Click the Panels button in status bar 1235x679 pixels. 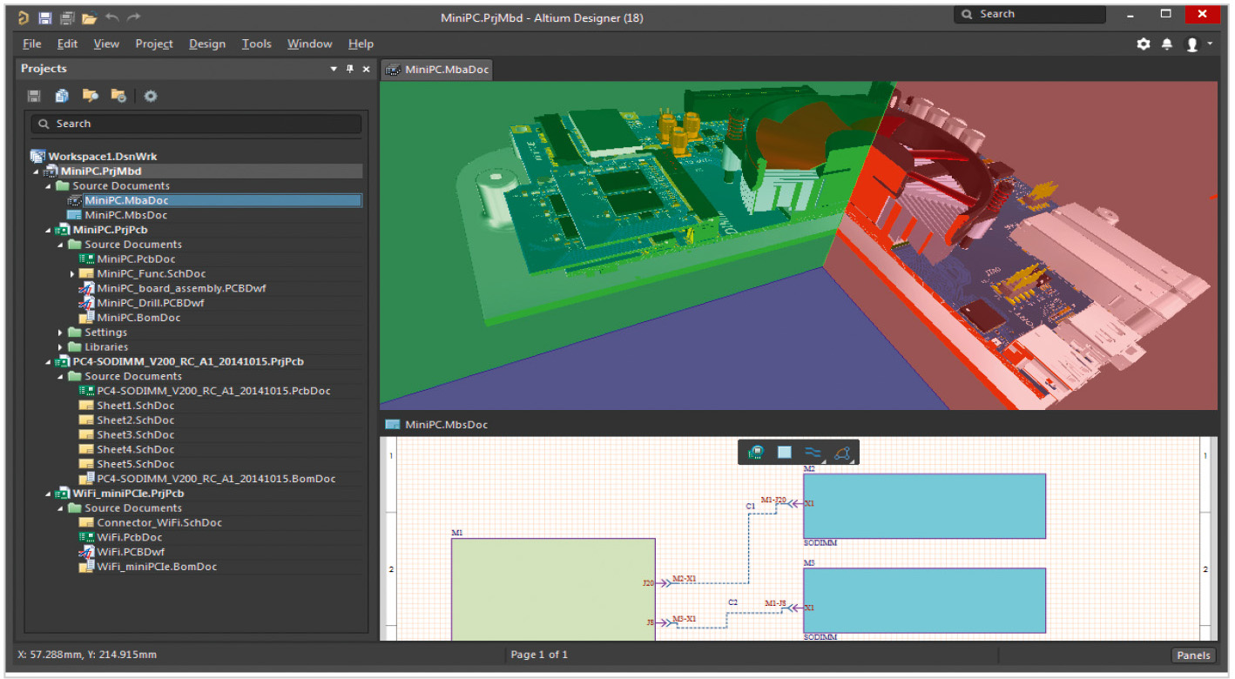tap(1192, 655)
